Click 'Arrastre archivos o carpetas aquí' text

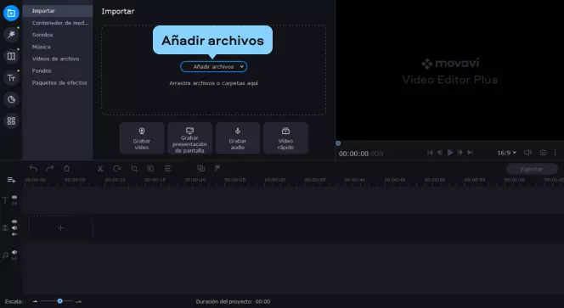pyautogui.click(x=214, y=83)
